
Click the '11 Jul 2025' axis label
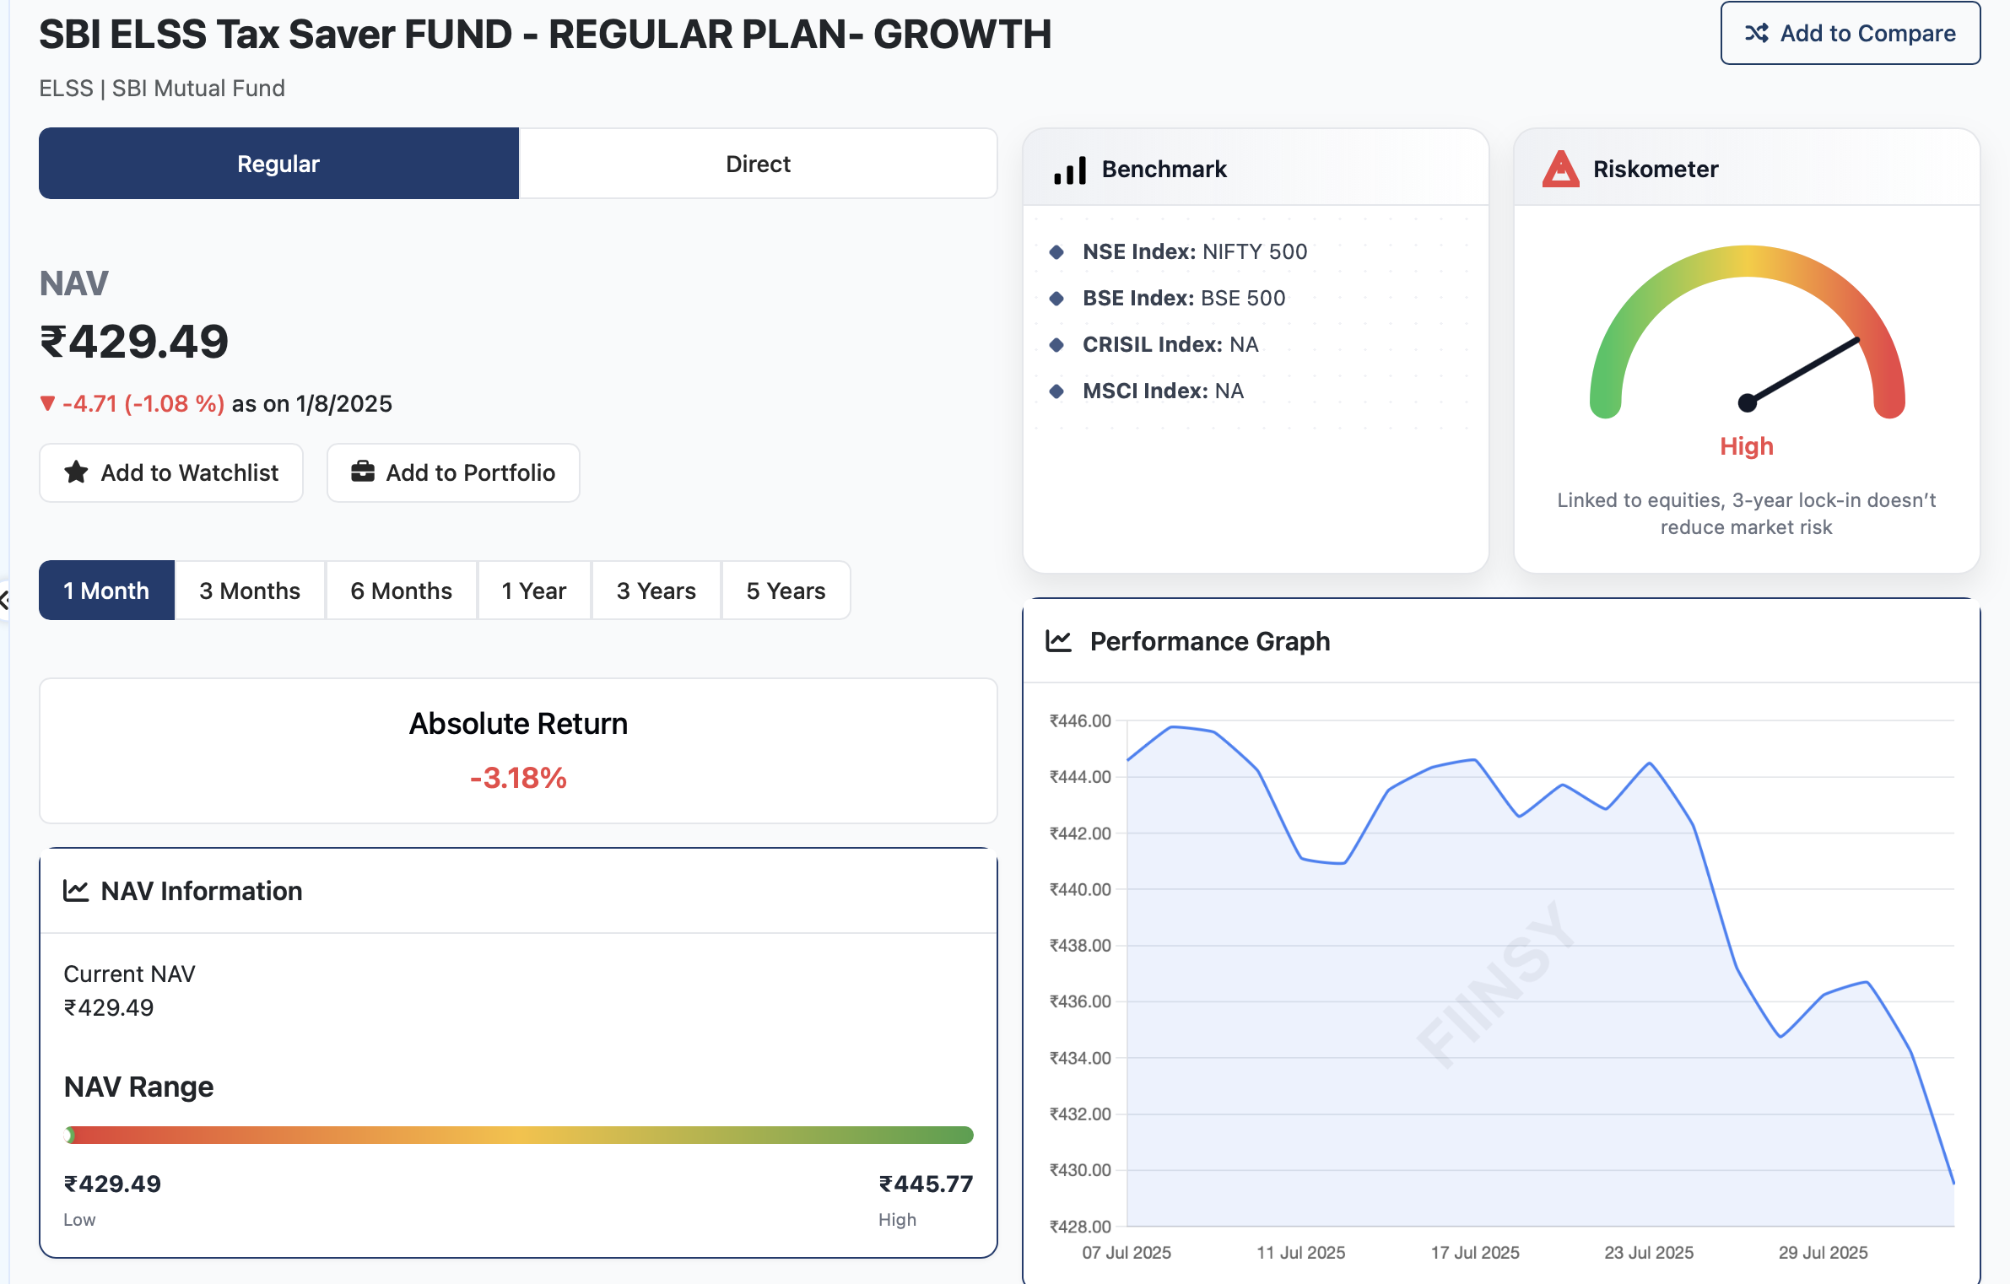[1301, 1253]
